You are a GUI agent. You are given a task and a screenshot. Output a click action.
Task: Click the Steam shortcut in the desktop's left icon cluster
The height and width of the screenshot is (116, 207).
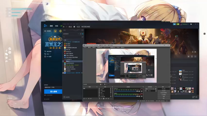click(10, 49)
